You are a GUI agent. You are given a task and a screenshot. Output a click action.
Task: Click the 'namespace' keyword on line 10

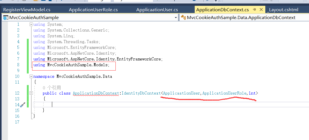44,76
